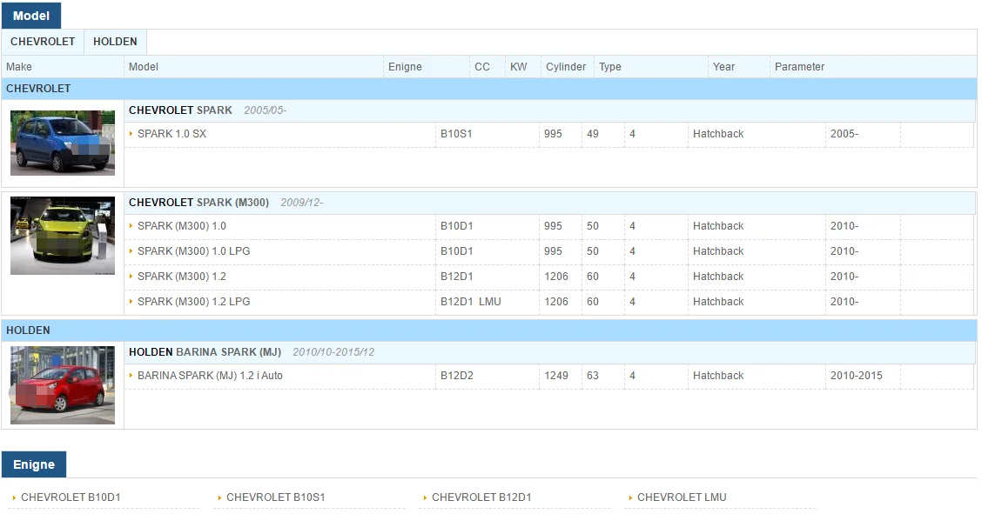Open the red Holden Barina Spark thumbnail

point(63,385)
